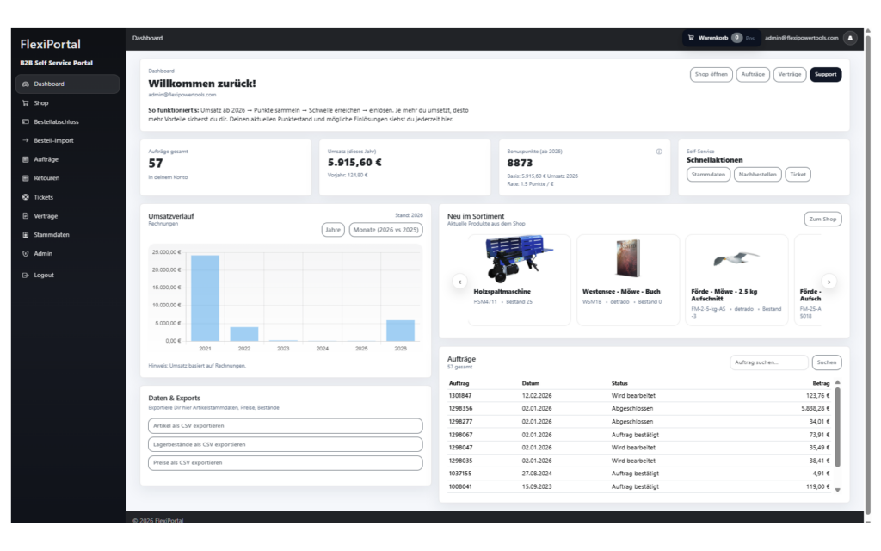The image size is (881, 551).
Task: Open the Warenkorb cart icon
Action: pos(691,38)
